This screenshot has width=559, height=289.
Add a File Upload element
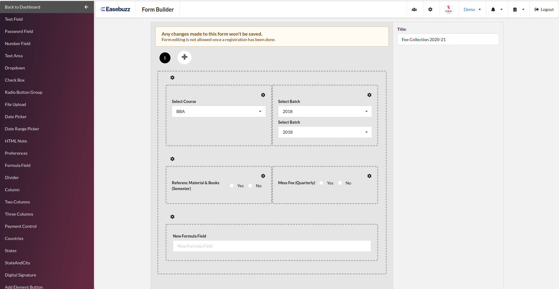47,104
